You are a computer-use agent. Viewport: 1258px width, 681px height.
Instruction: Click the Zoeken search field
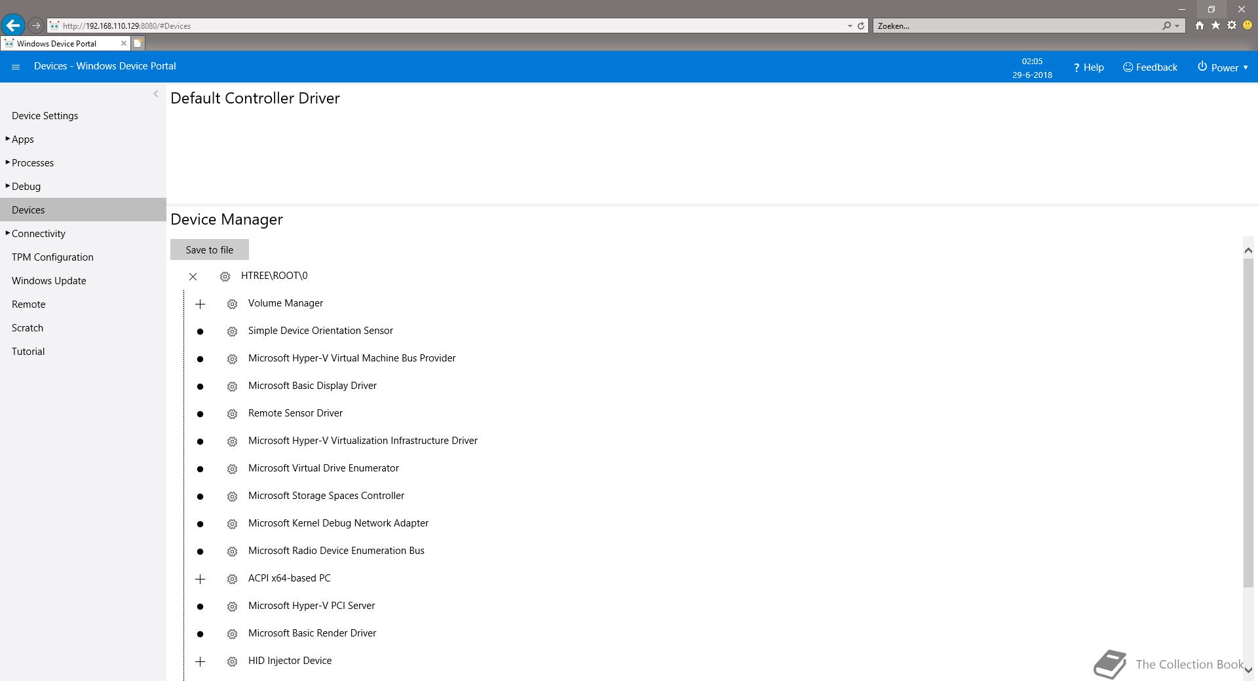coord(1016,26)
